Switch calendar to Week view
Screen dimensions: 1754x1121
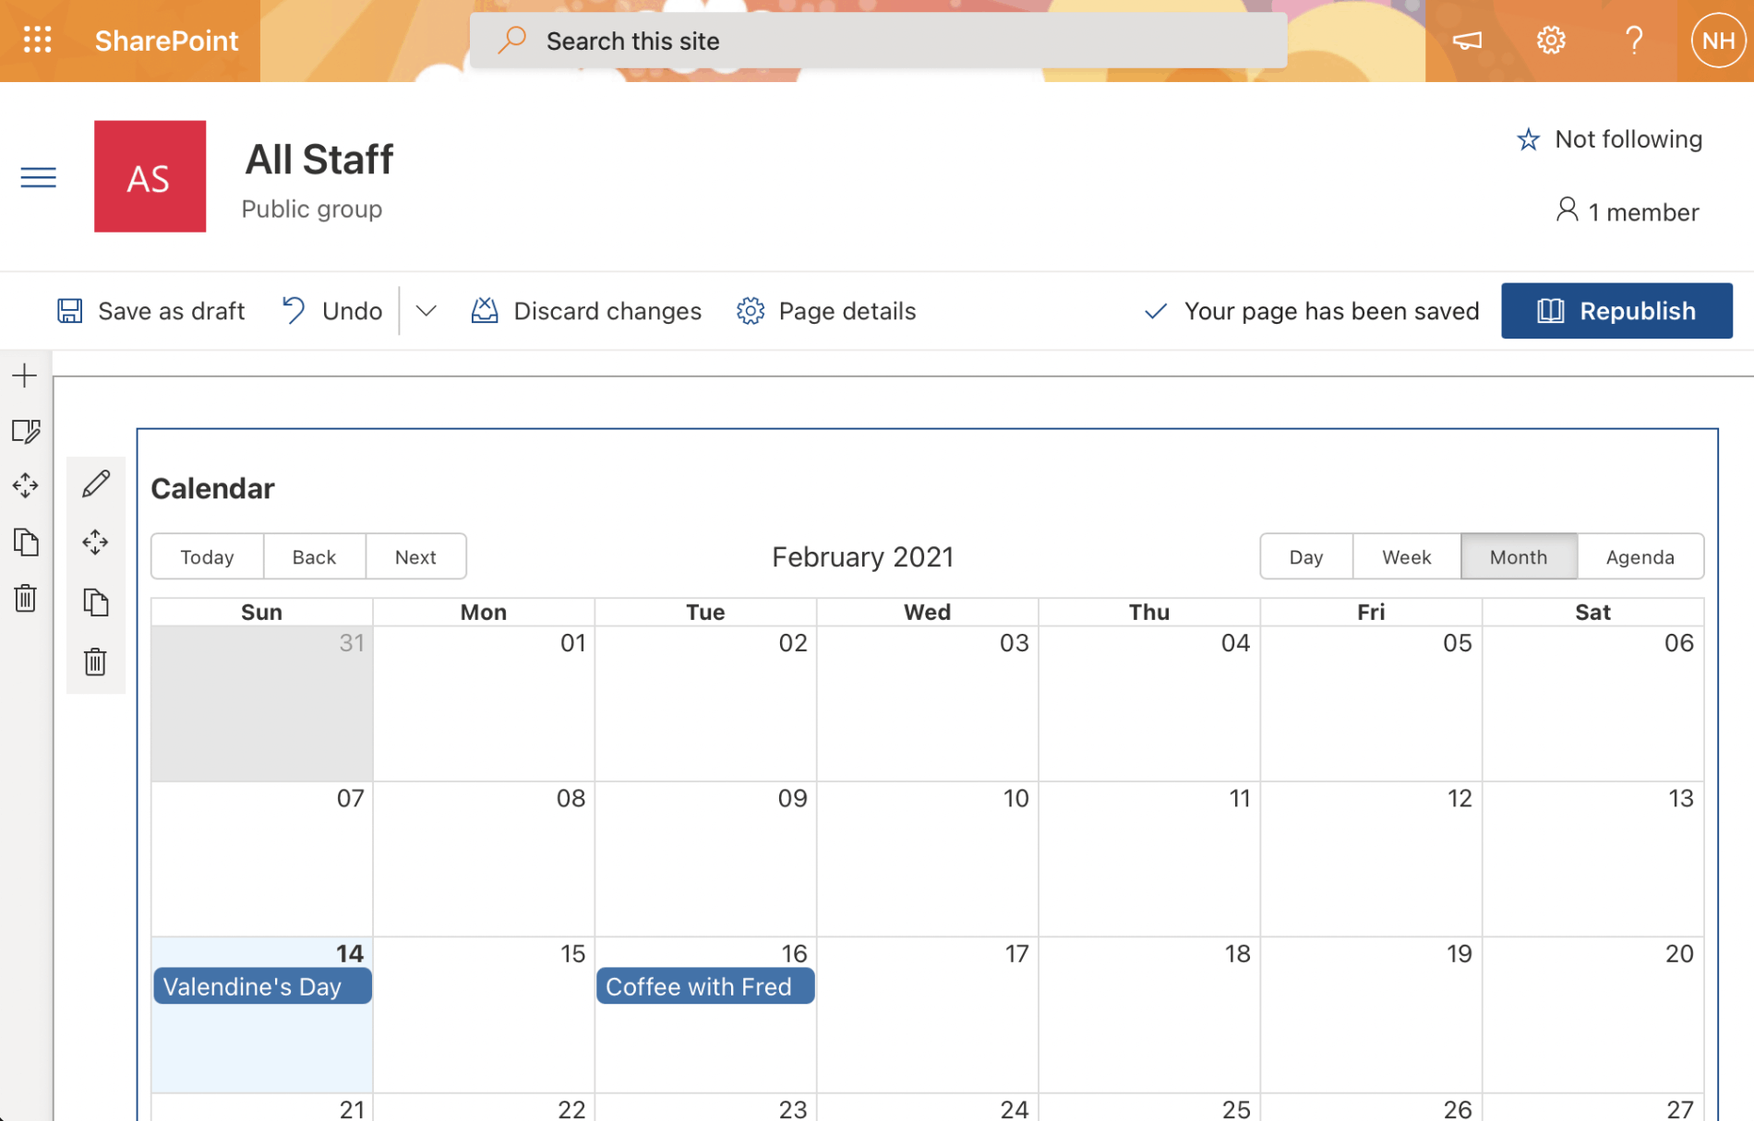(1406, 557)
